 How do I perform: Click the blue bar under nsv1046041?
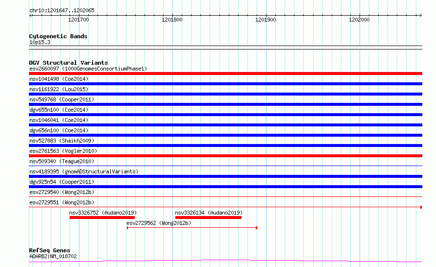click(x=225, y=125)
